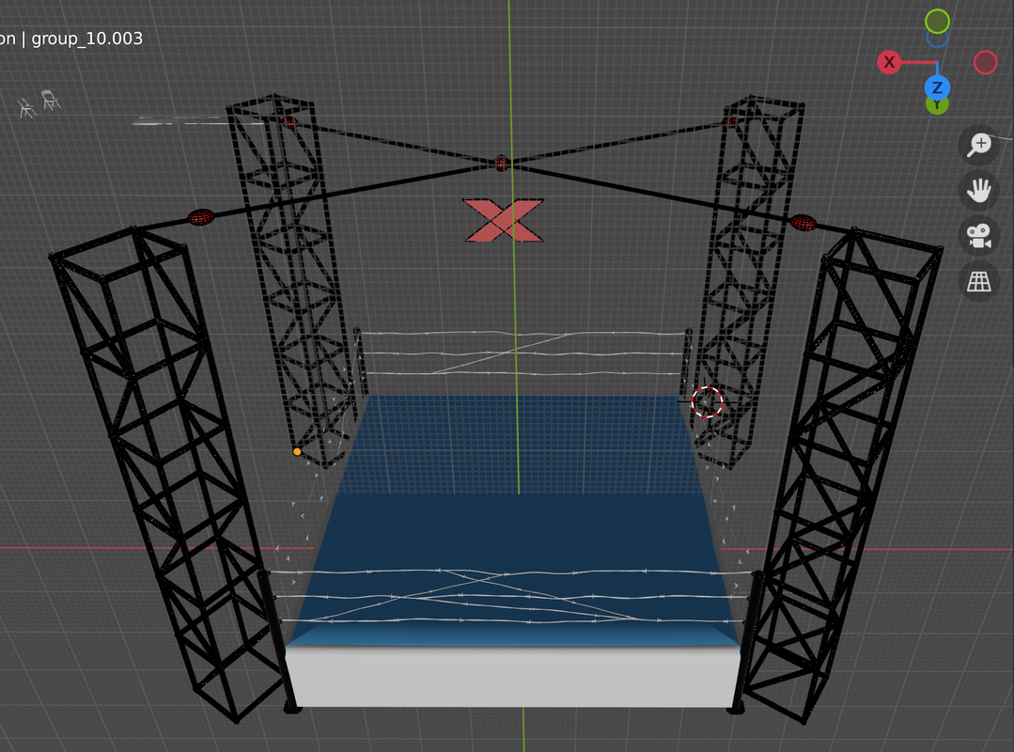This screenshot has width=1014, height=752.
Task: Click the dark red negative X gizmo circle
Action: tap(985, 63)
